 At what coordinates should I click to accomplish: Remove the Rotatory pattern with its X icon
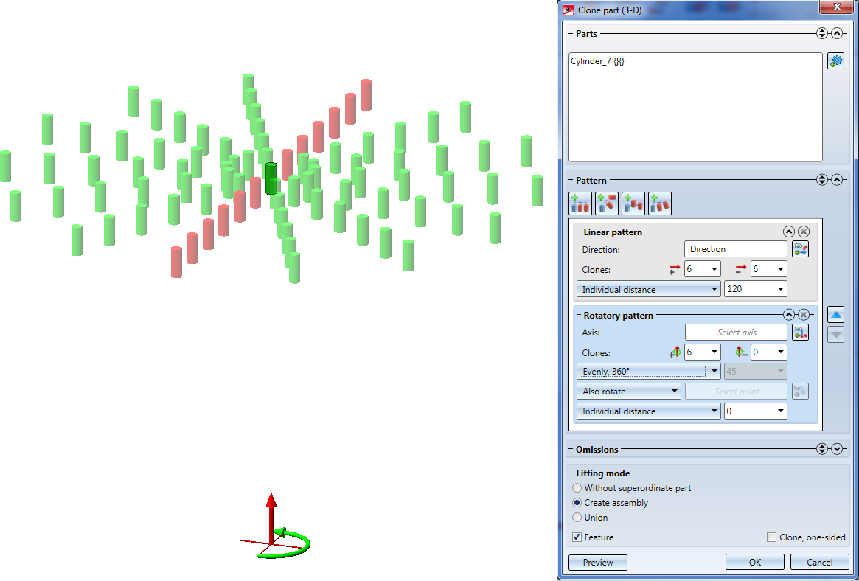(x=803, y=315)
